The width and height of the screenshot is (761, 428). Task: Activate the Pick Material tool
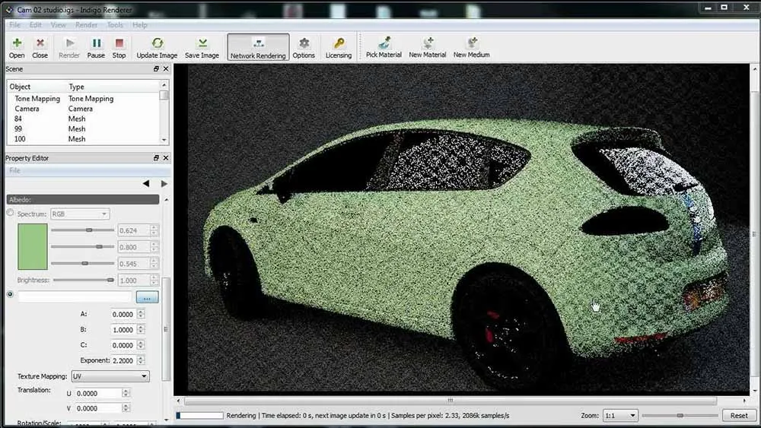(x=384, y=43)
